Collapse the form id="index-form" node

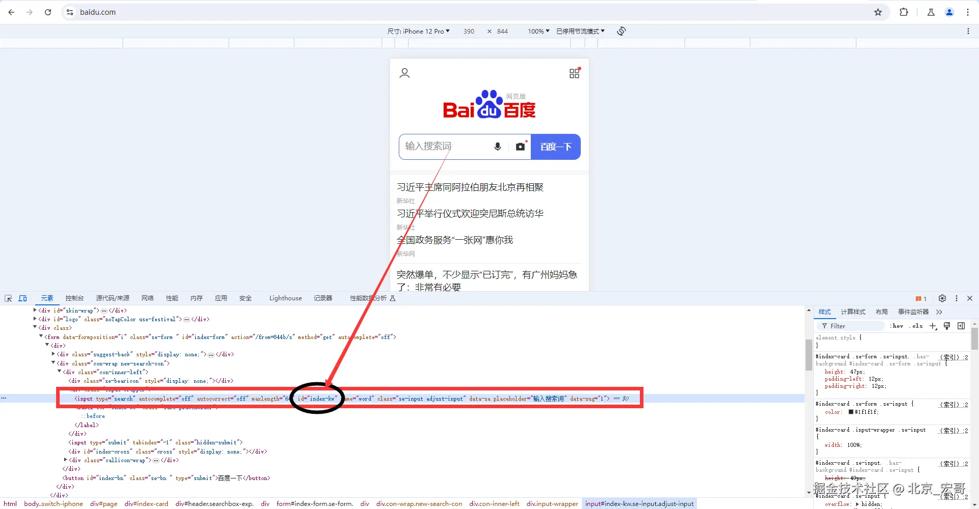tap(41, 336)
